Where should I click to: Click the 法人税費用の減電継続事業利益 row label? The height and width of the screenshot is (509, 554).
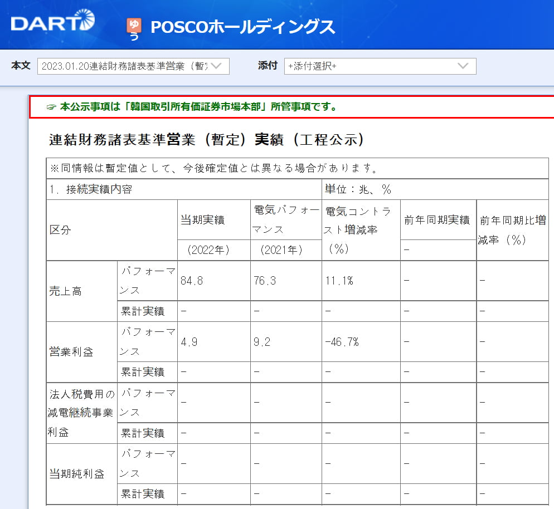(x=81, y=413)
